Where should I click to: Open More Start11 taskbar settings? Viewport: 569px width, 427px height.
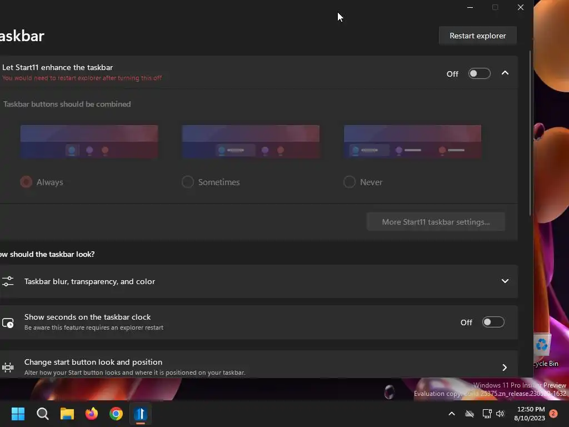[x=436, y=222]
